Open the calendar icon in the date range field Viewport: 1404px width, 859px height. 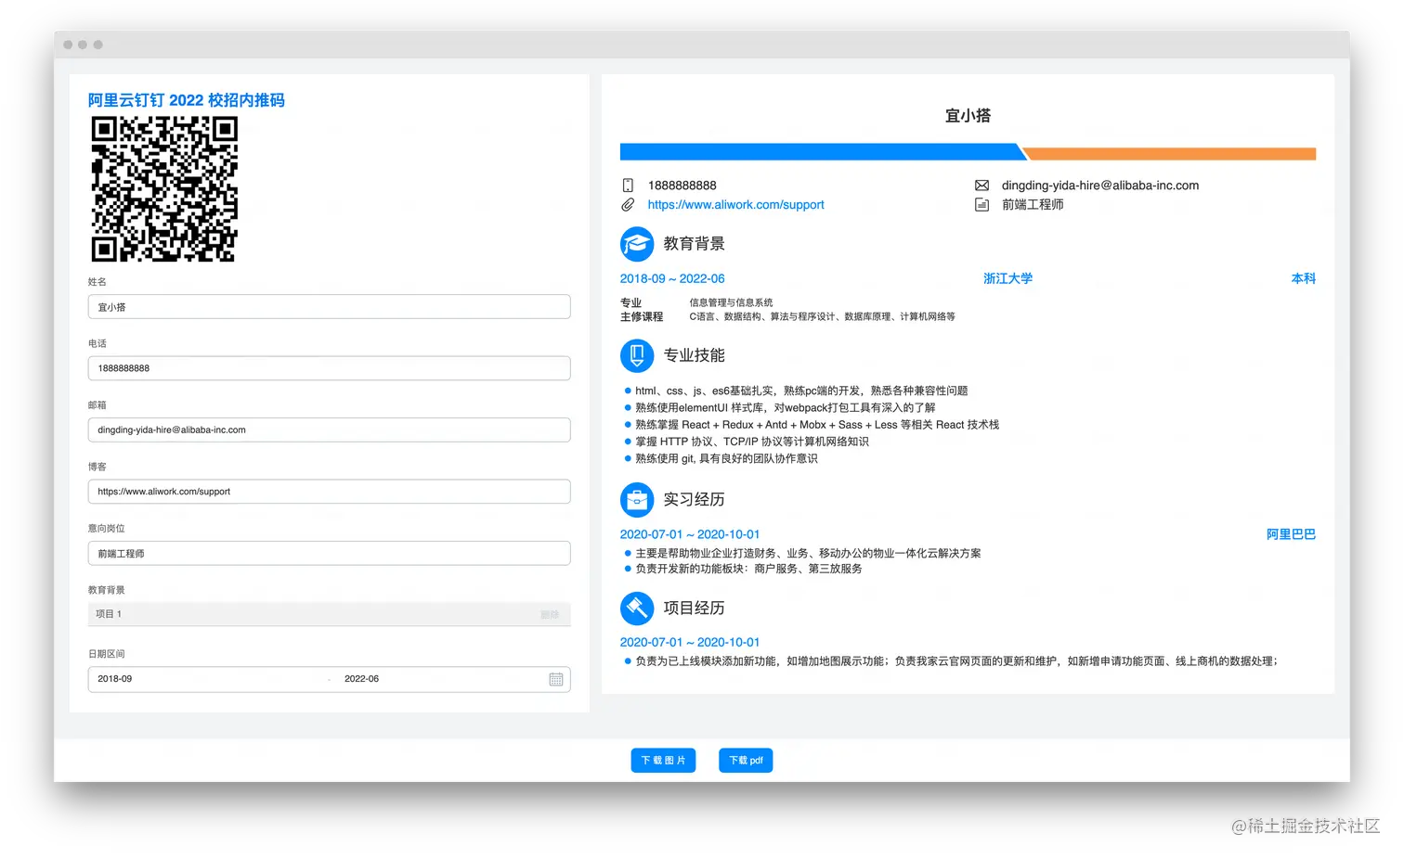click(x=557, y=679)
